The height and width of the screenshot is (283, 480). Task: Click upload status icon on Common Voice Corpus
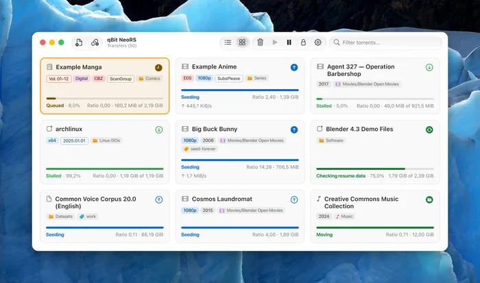pos(159,200)
